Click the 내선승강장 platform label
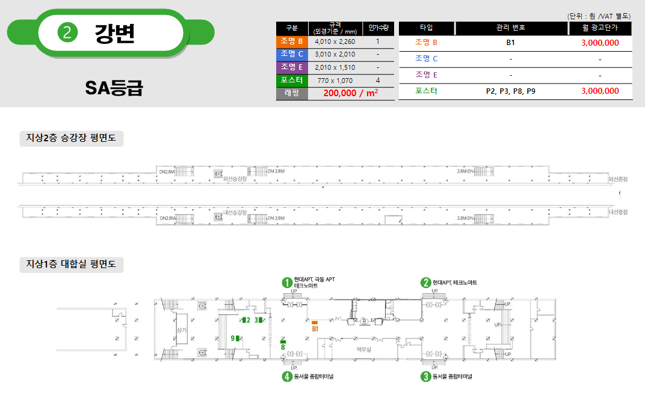This screenshot has width=645, height=407. pyautogui.click(x=235, y=213)
